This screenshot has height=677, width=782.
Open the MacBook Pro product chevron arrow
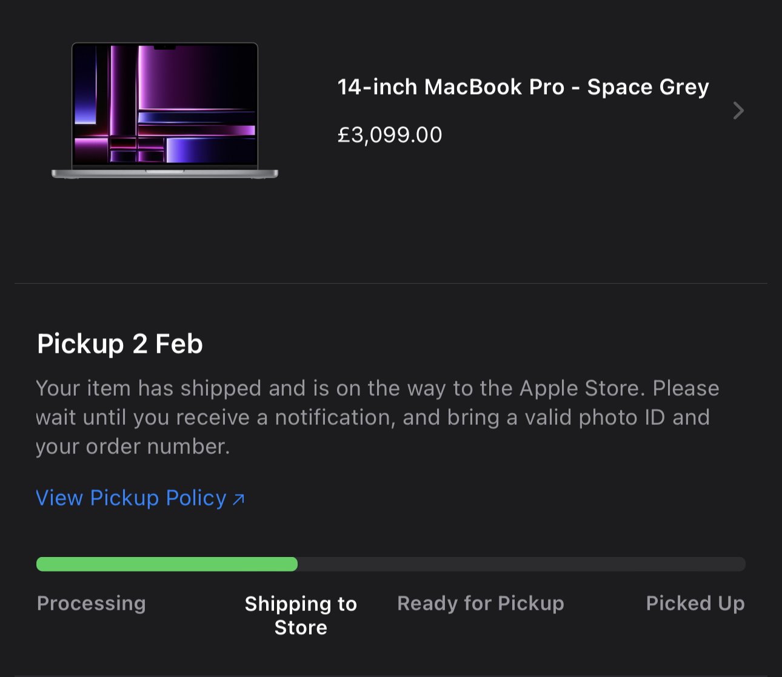(738, 110)
